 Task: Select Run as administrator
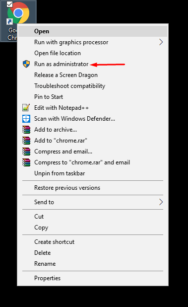[x=93, y=64]
